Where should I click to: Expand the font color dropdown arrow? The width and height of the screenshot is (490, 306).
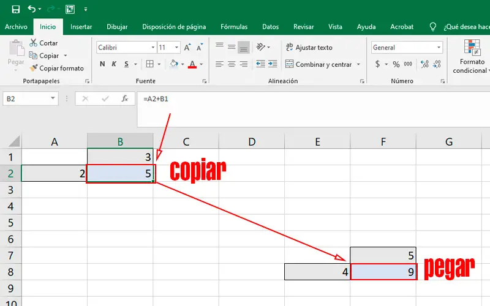pyautogui.click(x=202, y=64)
